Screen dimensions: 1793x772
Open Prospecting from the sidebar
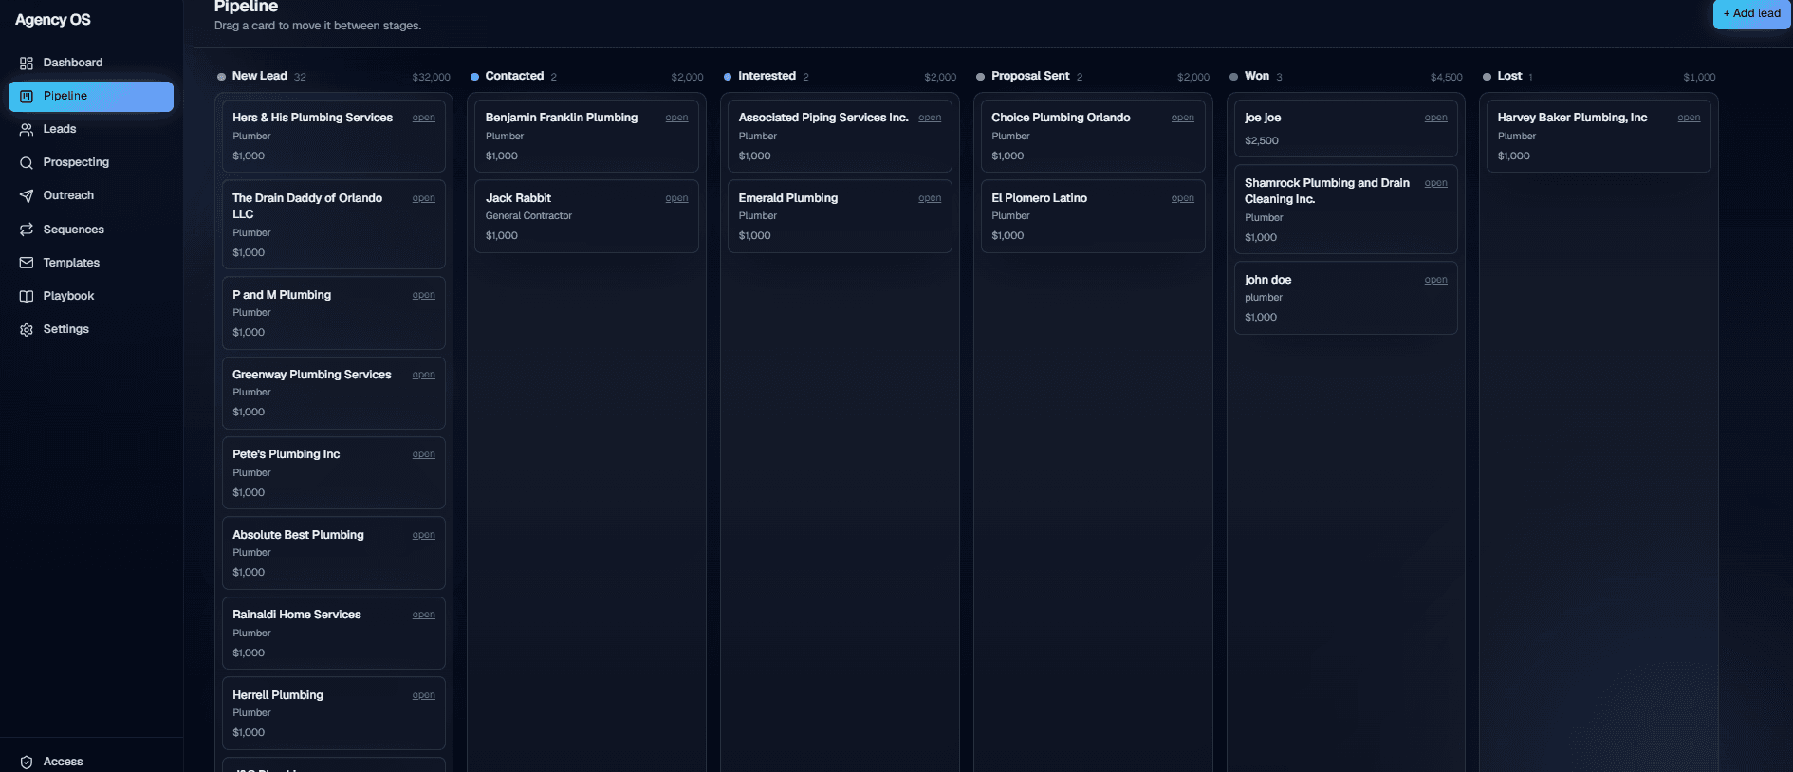(91, 162)
